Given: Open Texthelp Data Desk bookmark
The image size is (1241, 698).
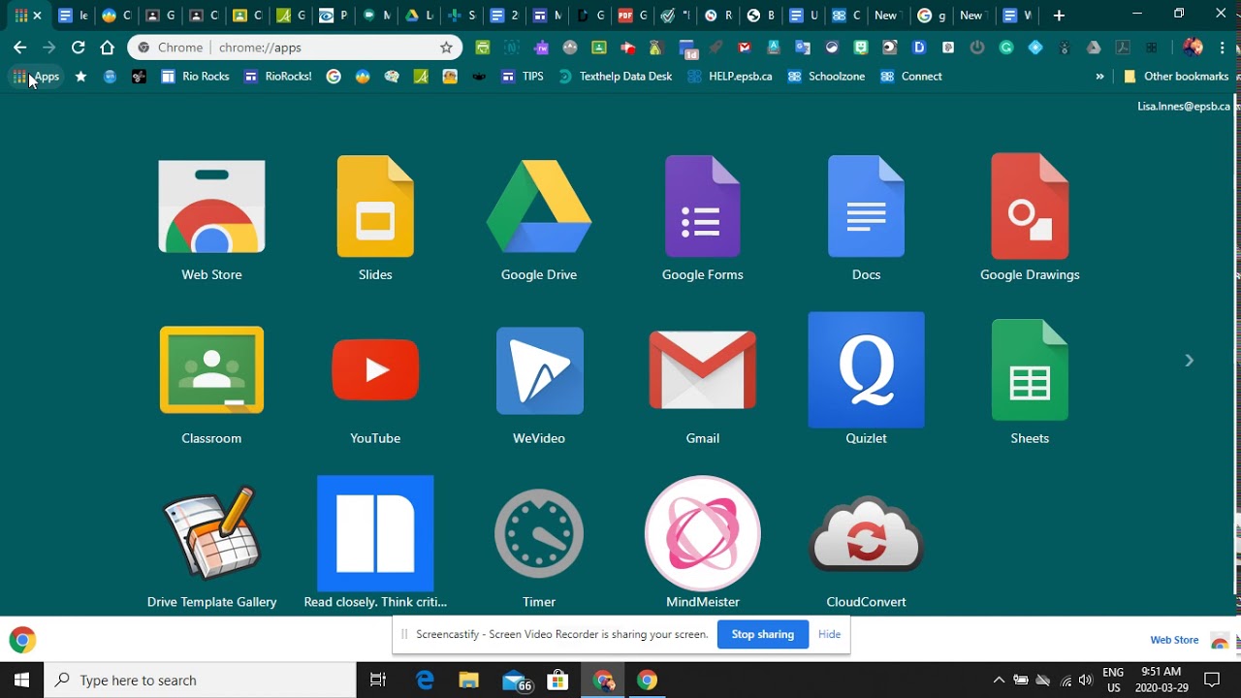Looking at the screenshot, I should coord(615,77).
